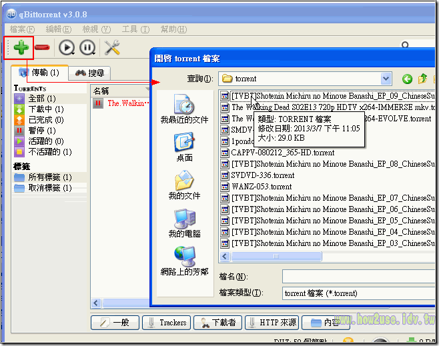Open the 檔案類型 torrent file type combo box

[359, 293]
